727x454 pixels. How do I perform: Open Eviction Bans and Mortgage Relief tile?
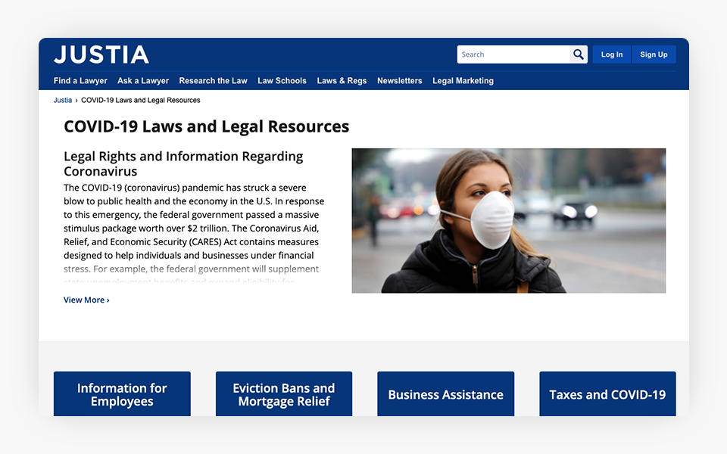pyautogui.click(x=284, y=394)
